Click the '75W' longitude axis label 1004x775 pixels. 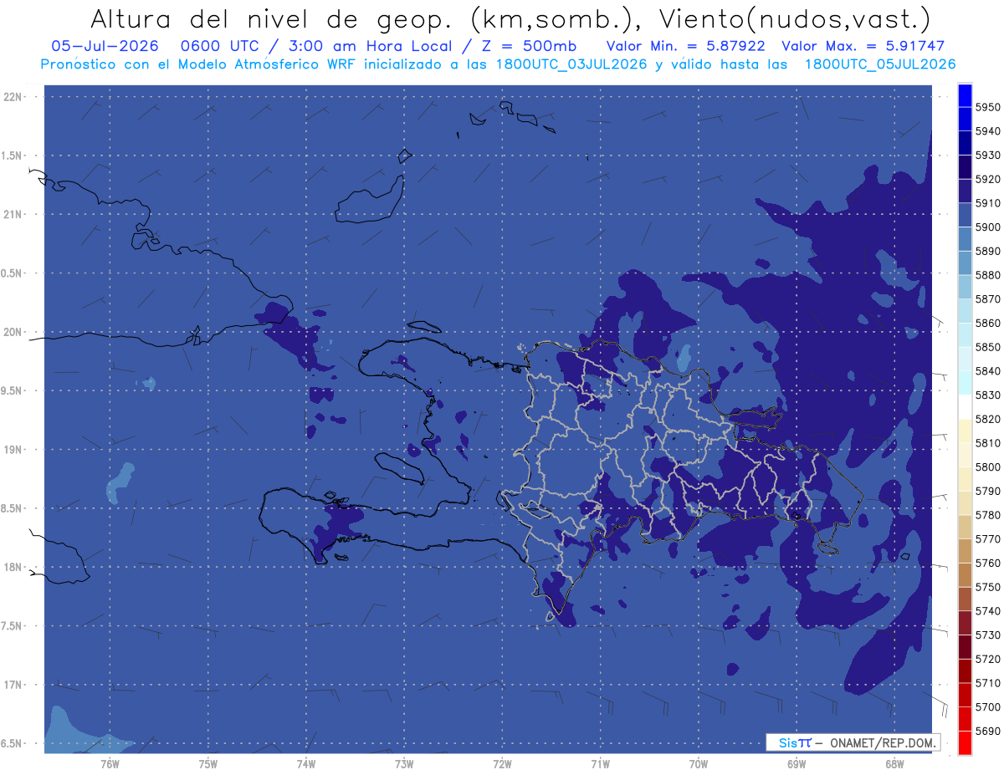[208, 763]
